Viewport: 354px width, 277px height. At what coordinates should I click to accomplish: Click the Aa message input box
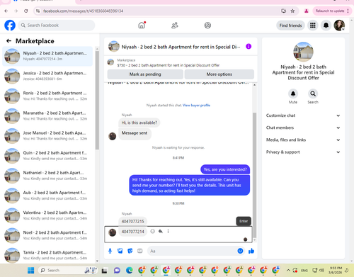click(193, 251)
